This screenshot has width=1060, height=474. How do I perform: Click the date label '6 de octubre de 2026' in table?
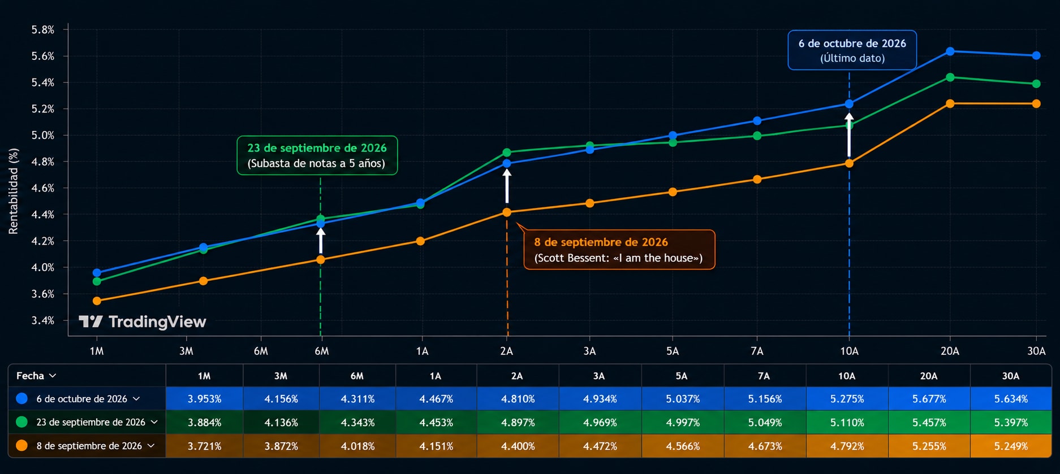point(82,399)
